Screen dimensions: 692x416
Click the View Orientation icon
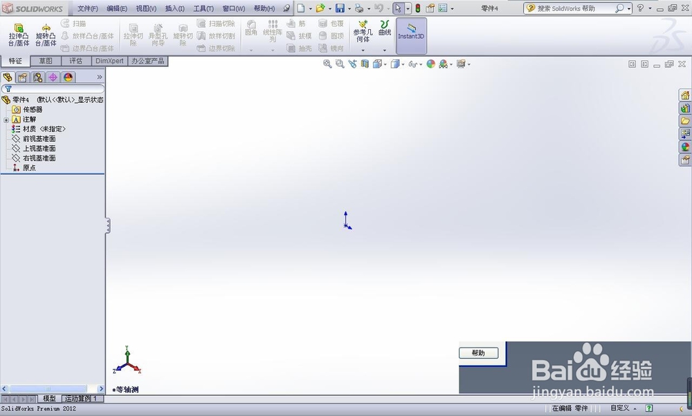click(x=377, y=64)
